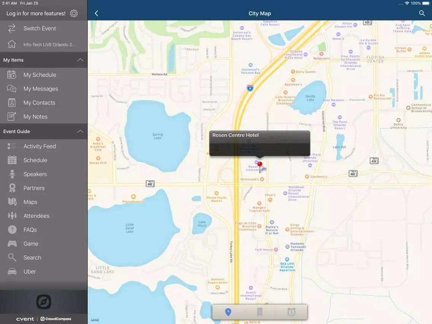Screen dimensions: 432x324
Task: Tap the Partners ribbon icon
Action: (x=12, y=188)
